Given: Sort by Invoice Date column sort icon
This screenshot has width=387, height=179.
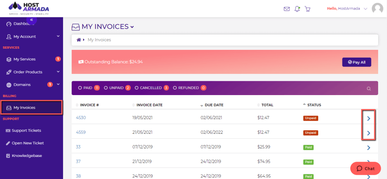Looking at the screenshot, I should pos(134,105).
